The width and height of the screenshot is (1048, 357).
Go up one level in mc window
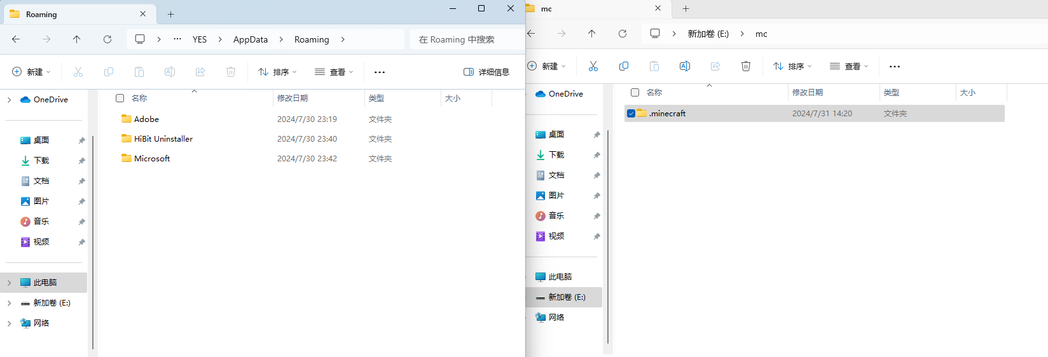click(592, 34)
